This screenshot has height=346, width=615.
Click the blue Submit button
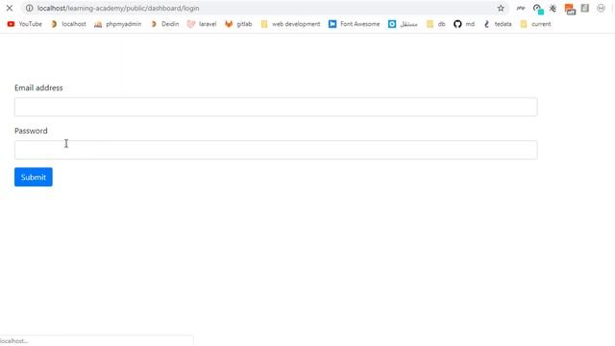(34, 177)
